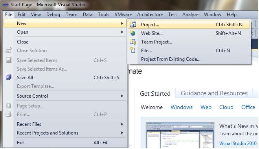The height and width of the screenshot is (149, 259).
Task: Open the Debug menu
Action: [53, 15]
